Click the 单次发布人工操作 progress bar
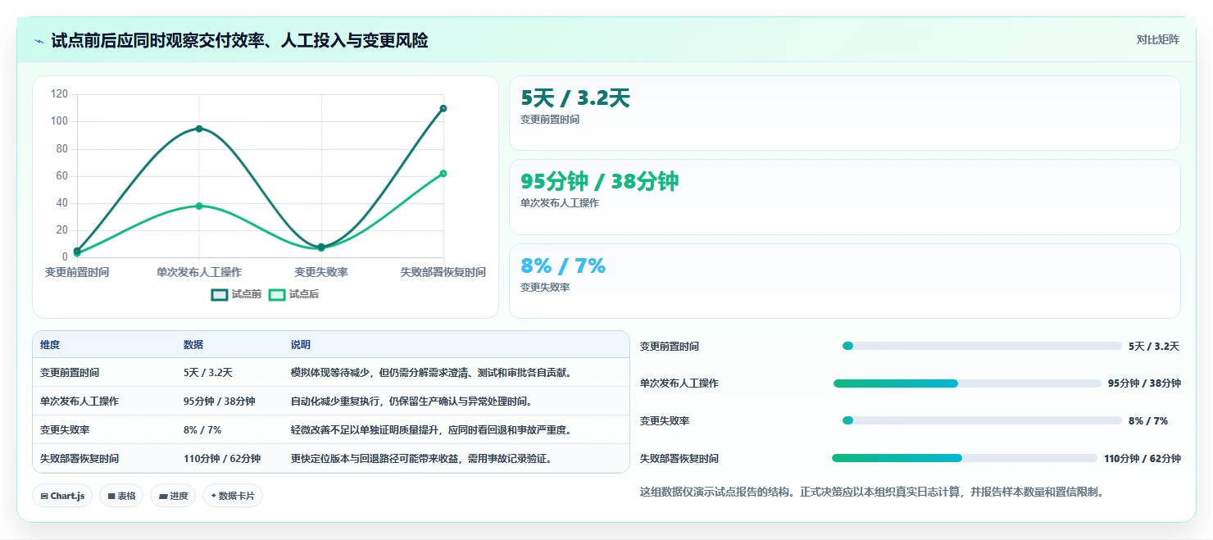Viewport: 1213px width, 540px height. click(x=967, y=383)
